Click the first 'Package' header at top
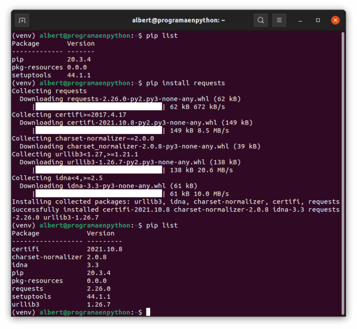 (x=26, y=44)
